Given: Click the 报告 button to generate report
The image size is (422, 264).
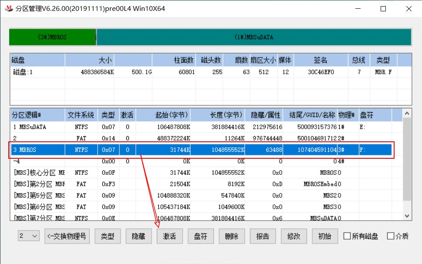Looking at the screenshot, I should coord(263,236).
